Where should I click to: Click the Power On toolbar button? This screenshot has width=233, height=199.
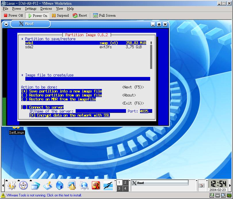coord(38,16)
